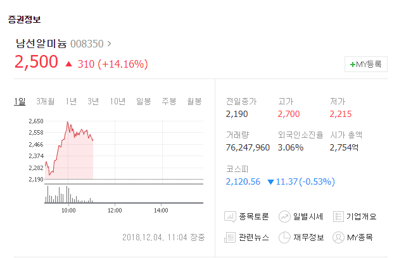
Task: Click the 코스피 index value 2,120.56
Action: click(x=243, y=181)
